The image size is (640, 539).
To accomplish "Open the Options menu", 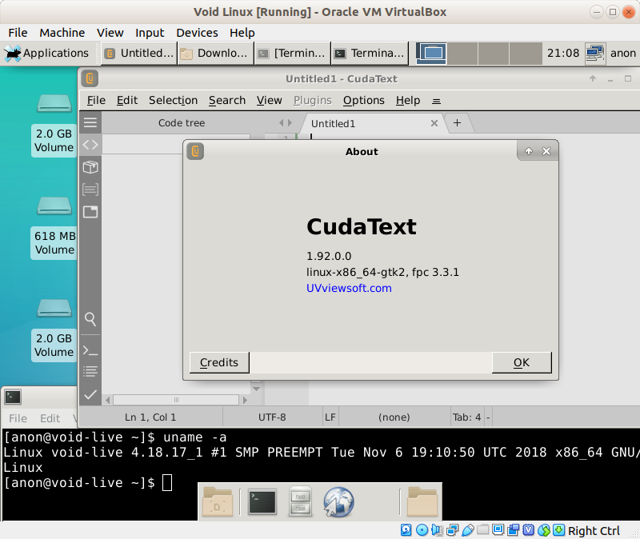I will click(363, 100).
